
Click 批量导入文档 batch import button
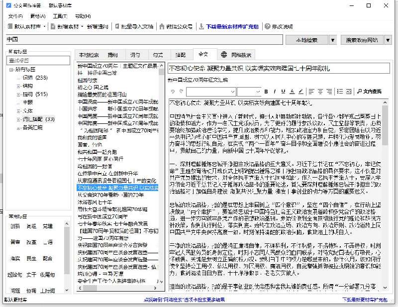click(134, 26)
